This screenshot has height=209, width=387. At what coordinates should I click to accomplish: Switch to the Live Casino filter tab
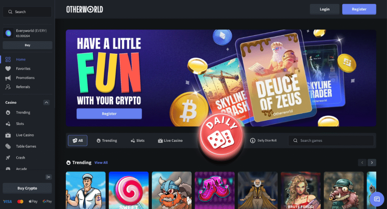click(170, 140)
